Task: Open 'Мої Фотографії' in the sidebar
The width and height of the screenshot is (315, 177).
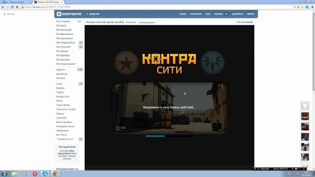Action: pyautogui.click(x=64, y=30)
